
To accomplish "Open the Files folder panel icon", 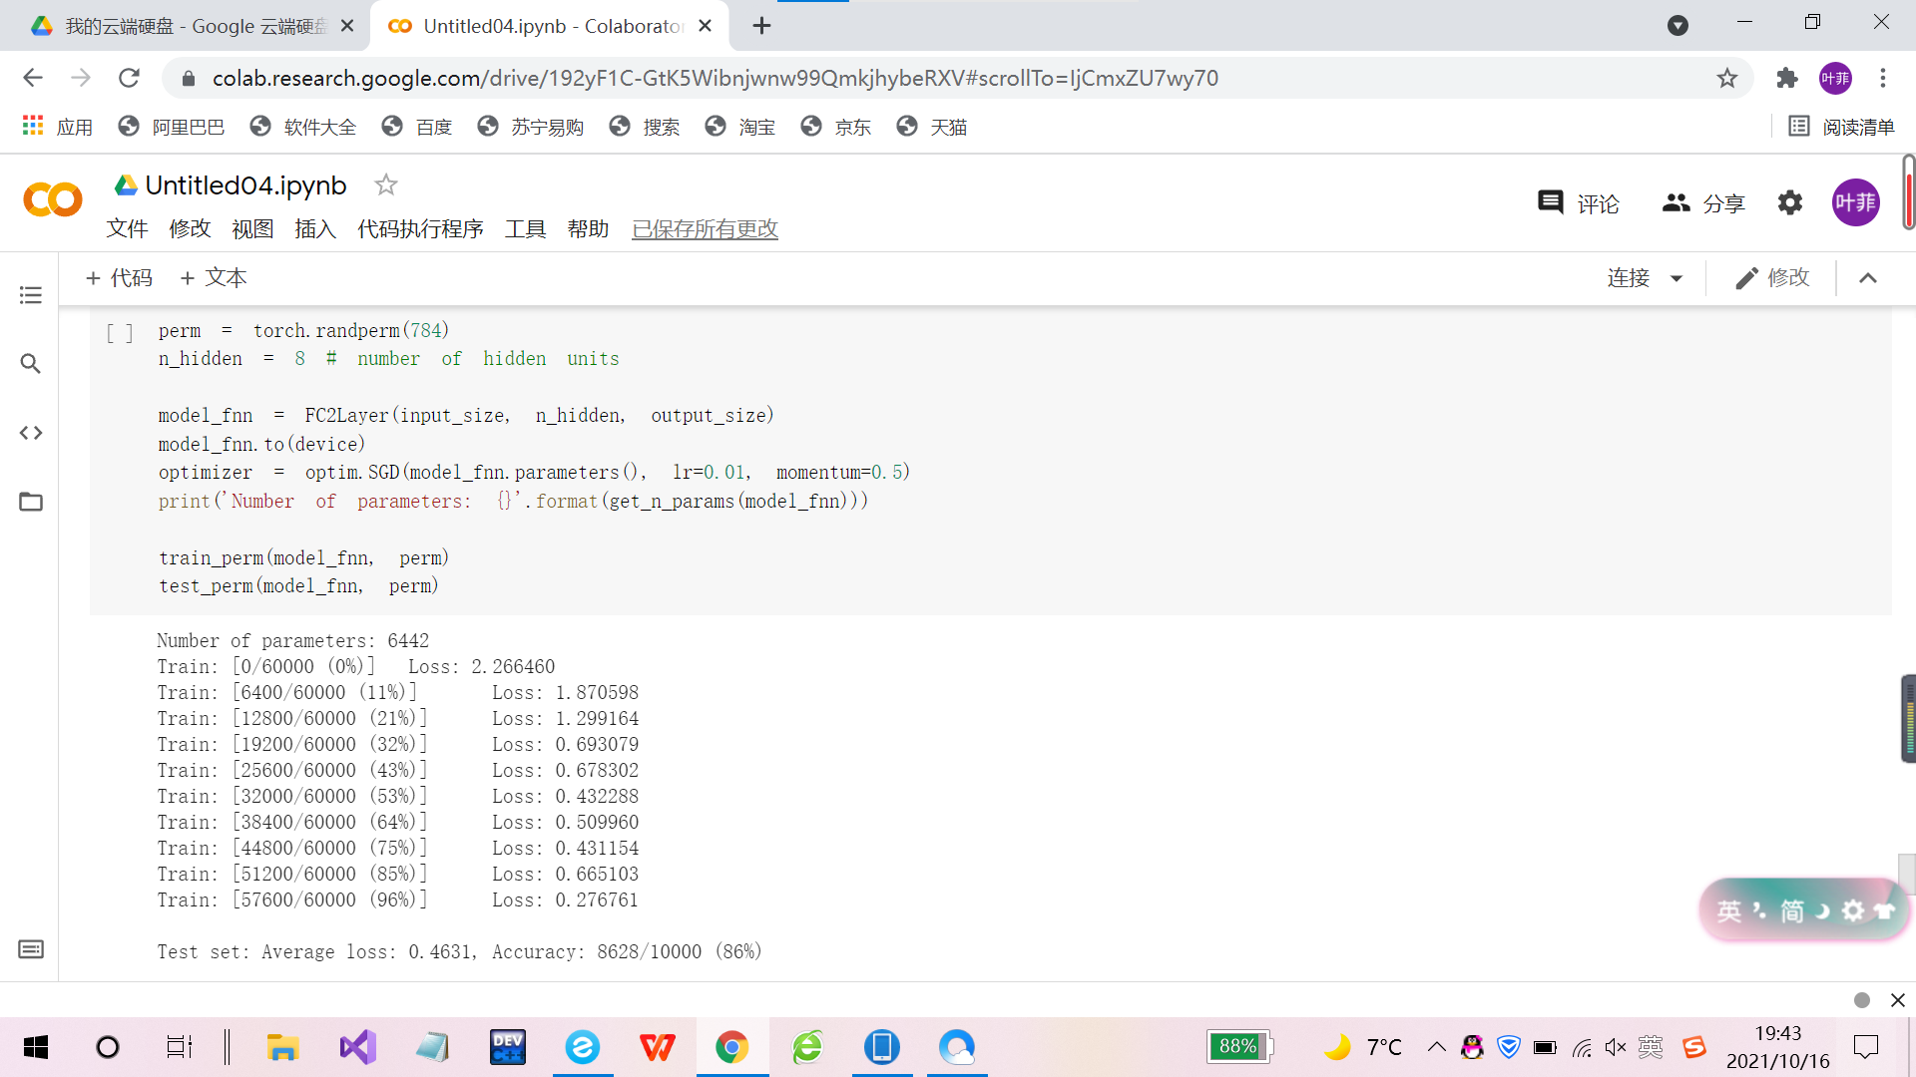I will [x=31, y=502].
